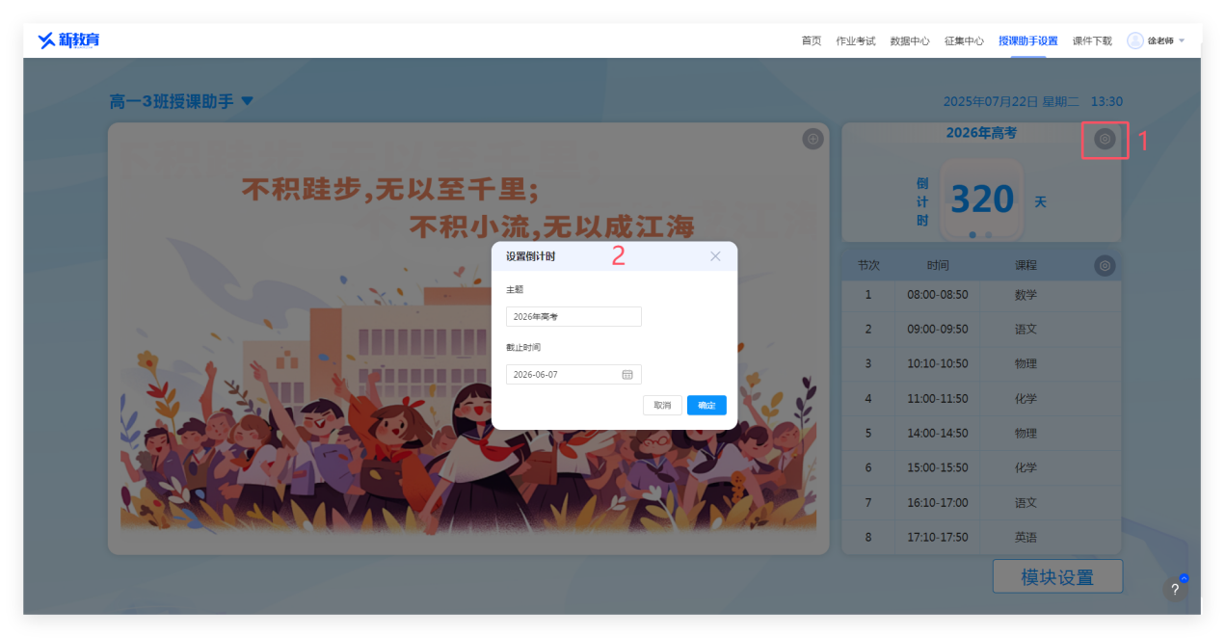Click the date 2025年07月22日 星期二
Screen dimensions: 1226x638
(x=1011, y=101)
